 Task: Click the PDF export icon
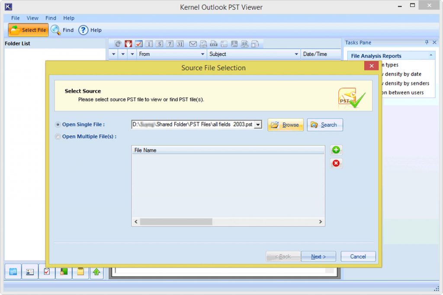234,44
